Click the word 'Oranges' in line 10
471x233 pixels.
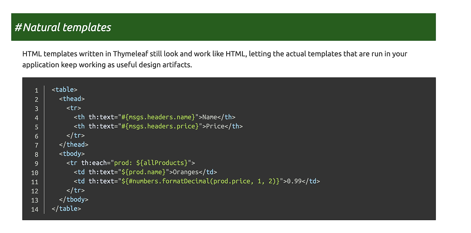(186, 172)
